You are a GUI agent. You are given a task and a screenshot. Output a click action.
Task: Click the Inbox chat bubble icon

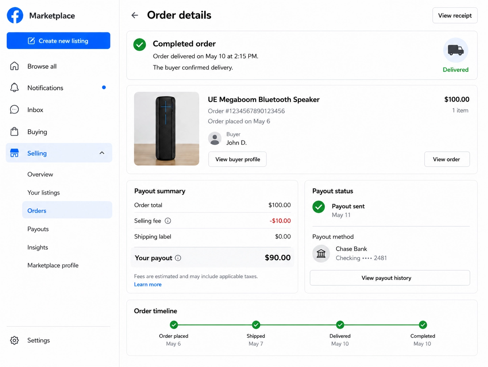14,110
